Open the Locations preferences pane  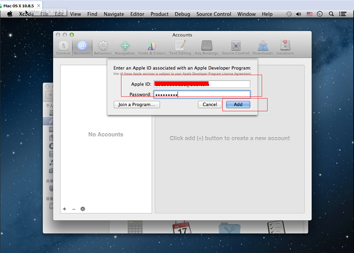[285, 48]
